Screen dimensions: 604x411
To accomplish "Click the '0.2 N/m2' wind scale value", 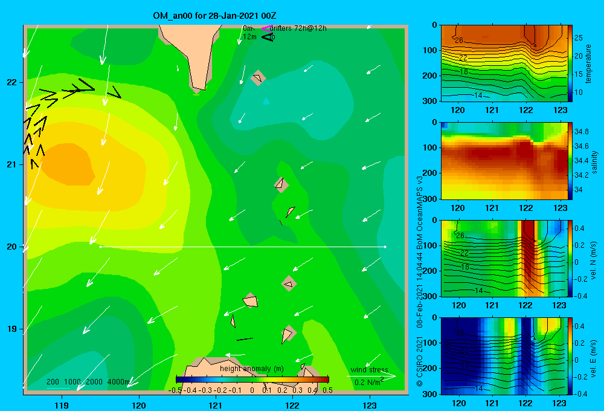I will click(369, 382).
